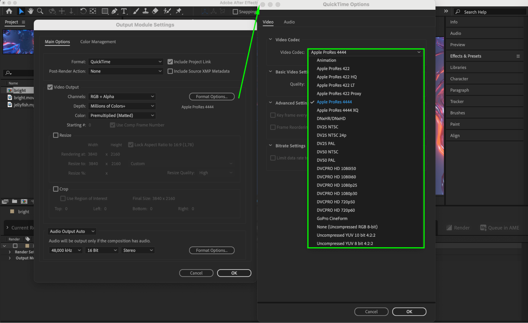The height and width of the screenshot is (323, 528).
Task: Open the Channels RGB + Alpha dropdown
Action: click(x=122, y=97)
